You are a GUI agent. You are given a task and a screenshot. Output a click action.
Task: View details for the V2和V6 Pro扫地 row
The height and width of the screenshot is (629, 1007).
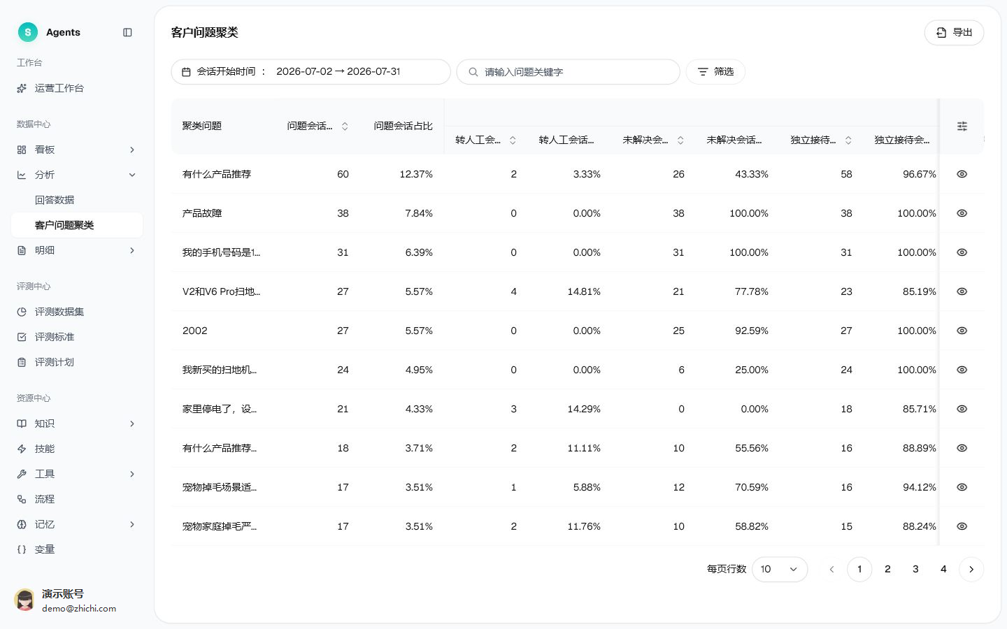pyautogui.click(x=962, y=291)
